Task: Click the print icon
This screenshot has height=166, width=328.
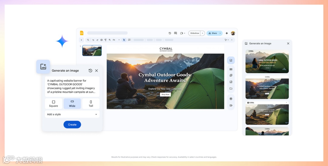Action: tap(101, 40)
